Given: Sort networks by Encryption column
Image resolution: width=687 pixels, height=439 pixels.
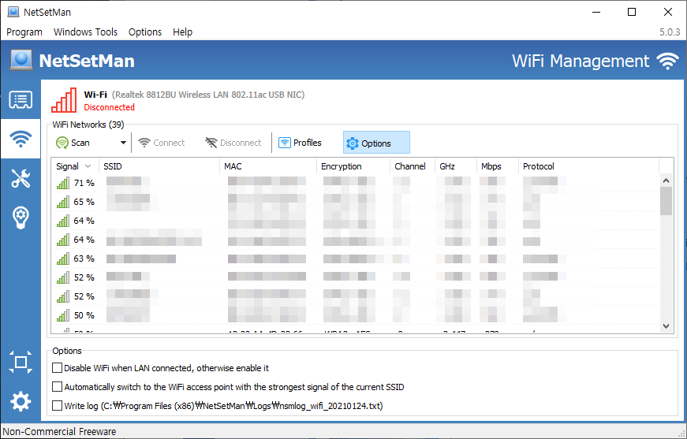Looking at the screenshot, I should [x=353, y=166].
